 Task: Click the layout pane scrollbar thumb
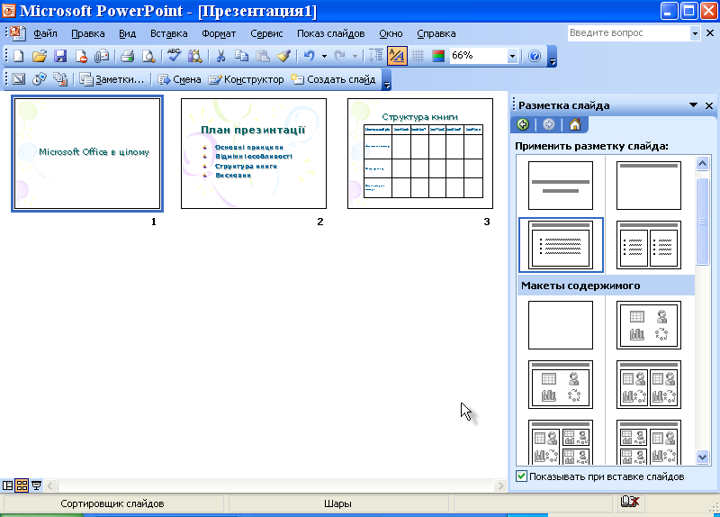702,221
